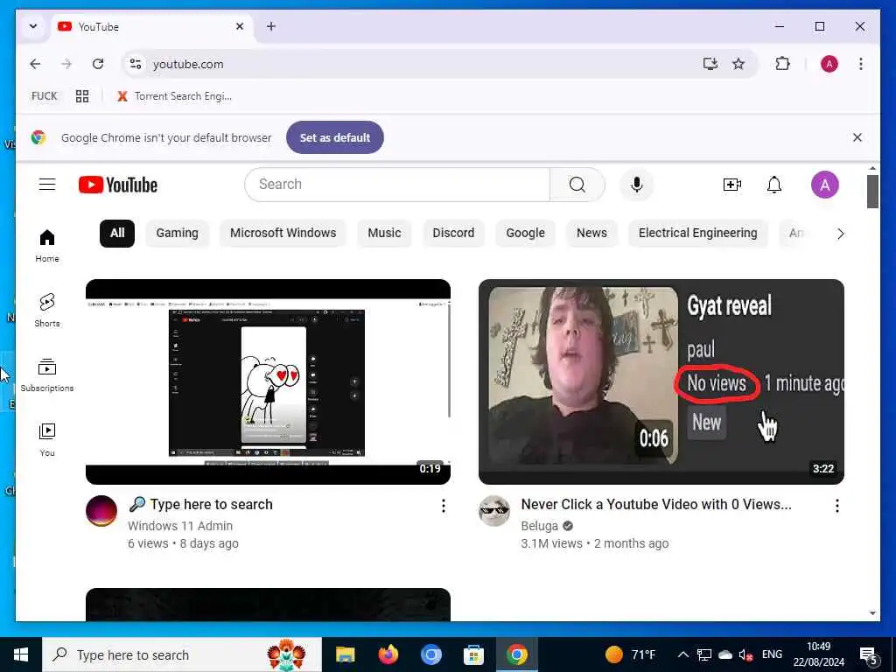
Task: Open the 0:19 video thumbnail
Action: 268,381
